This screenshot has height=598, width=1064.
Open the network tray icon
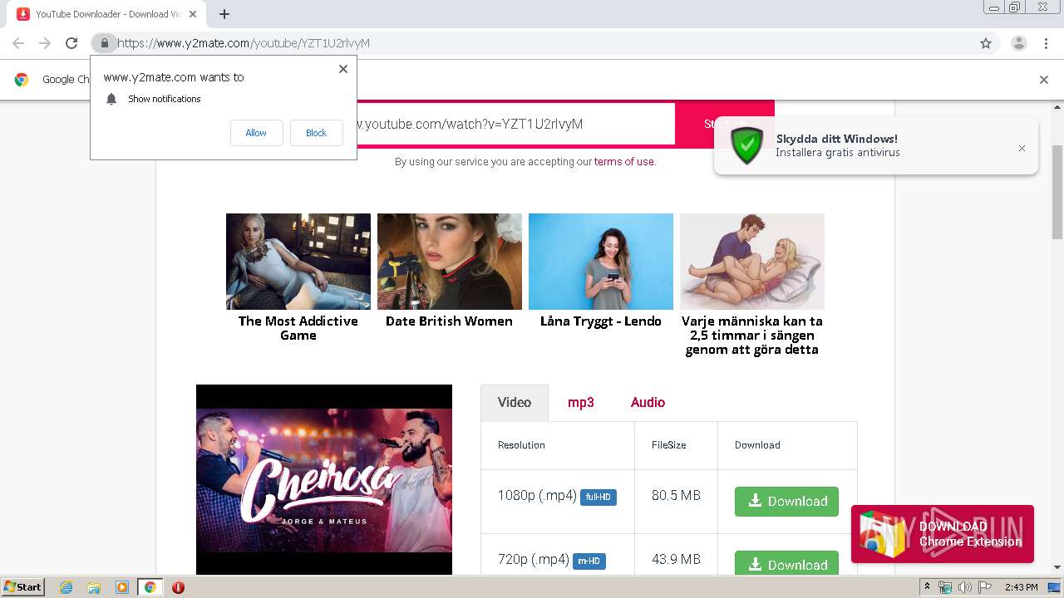[x=945, y=587]
